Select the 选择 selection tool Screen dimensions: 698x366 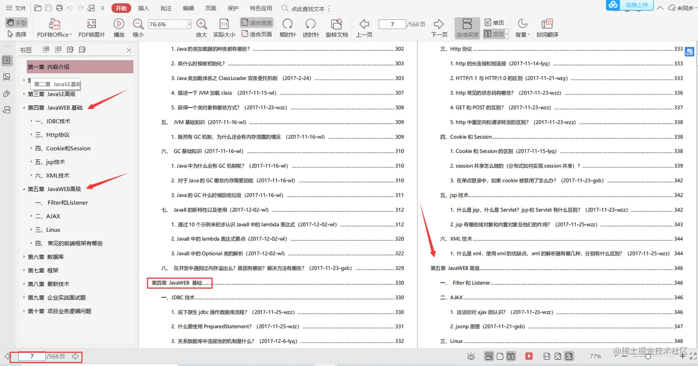(17, 34)
